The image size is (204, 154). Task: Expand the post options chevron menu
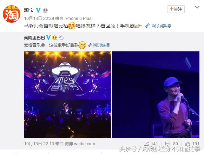point(197,7)
